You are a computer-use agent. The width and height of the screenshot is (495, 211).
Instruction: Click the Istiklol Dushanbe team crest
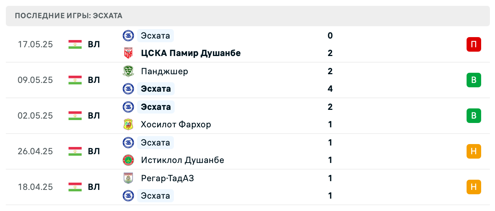tap(128, 160)
